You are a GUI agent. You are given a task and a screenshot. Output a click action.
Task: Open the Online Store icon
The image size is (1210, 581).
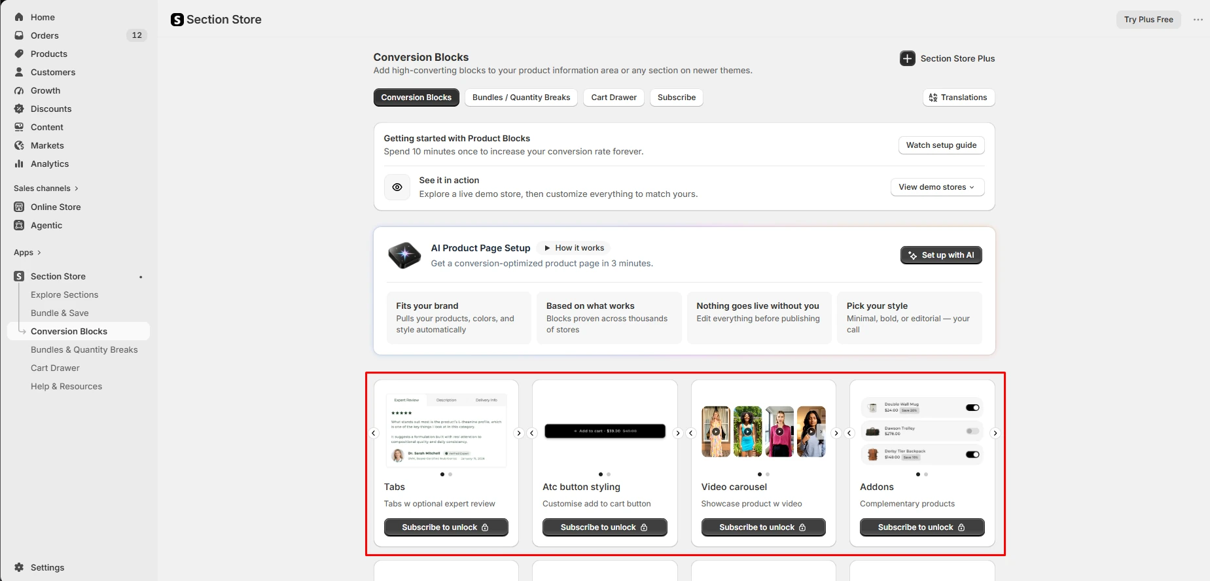[x=19, y=207]
